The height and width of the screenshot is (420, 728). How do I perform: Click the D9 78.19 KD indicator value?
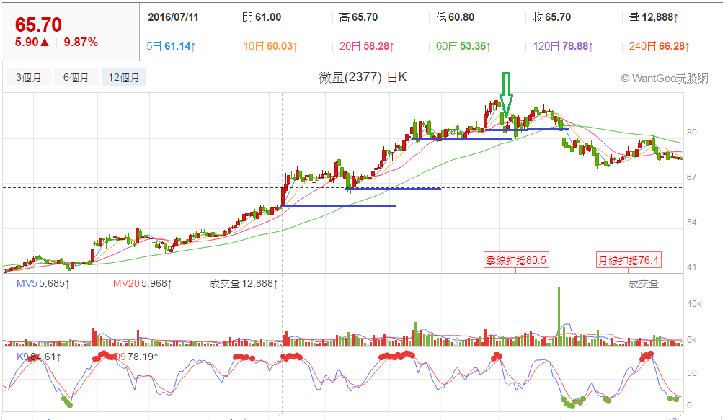tap(136, 357)
